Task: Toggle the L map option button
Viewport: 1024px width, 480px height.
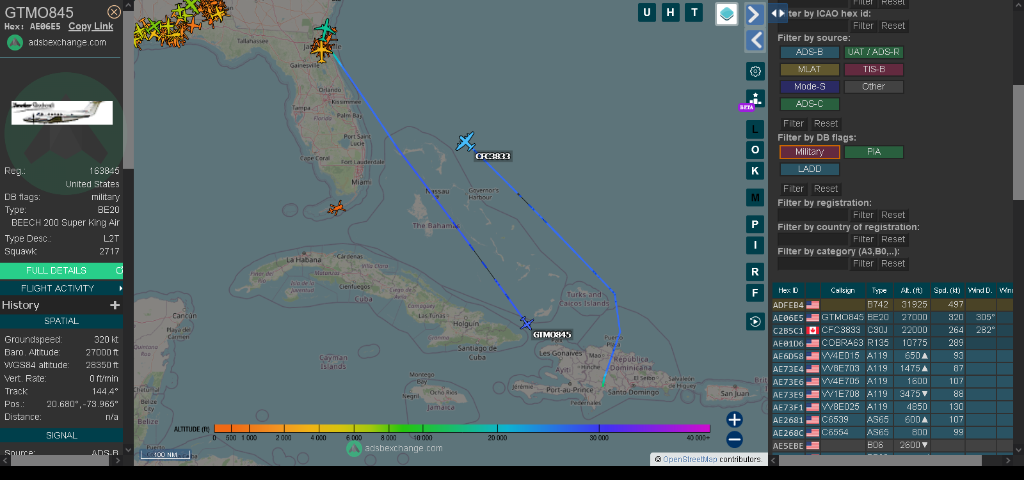Action: 755,130
